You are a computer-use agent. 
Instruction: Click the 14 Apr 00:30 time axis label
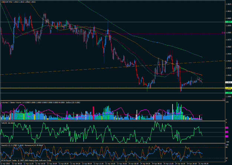(x=134, y=164)
